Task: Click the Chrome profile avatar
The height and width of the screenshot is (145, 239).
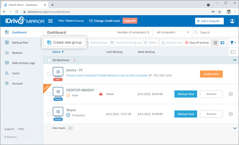Action: (x=229, y=12)
